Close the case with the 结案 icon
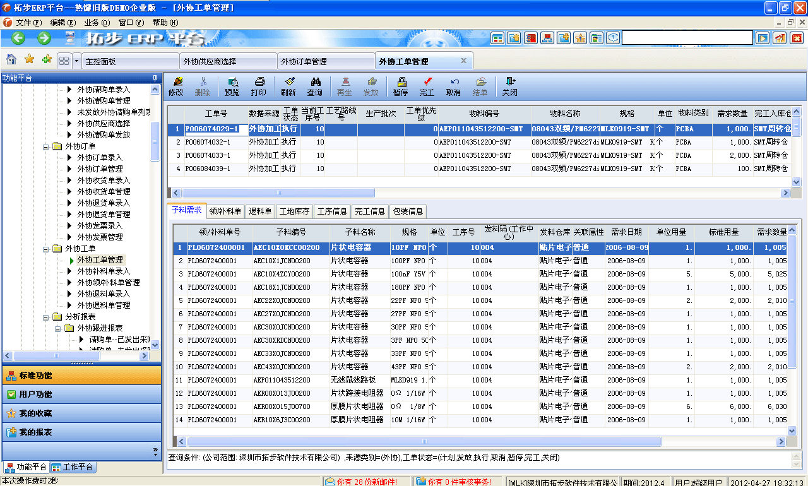This screenshot has height=486, width=808. coord(480,85)
